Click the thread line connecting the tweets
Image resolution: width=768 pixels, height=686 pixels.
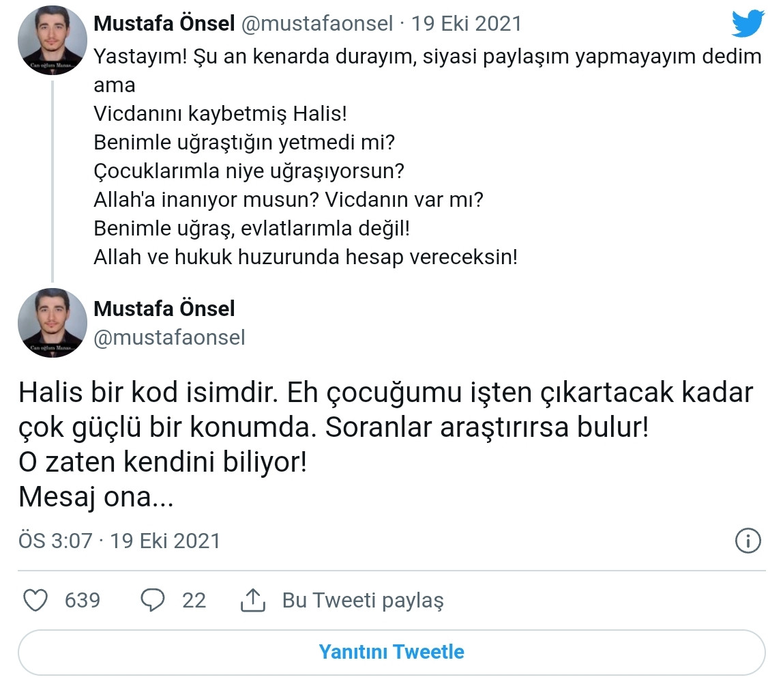(x=51, y=177)
